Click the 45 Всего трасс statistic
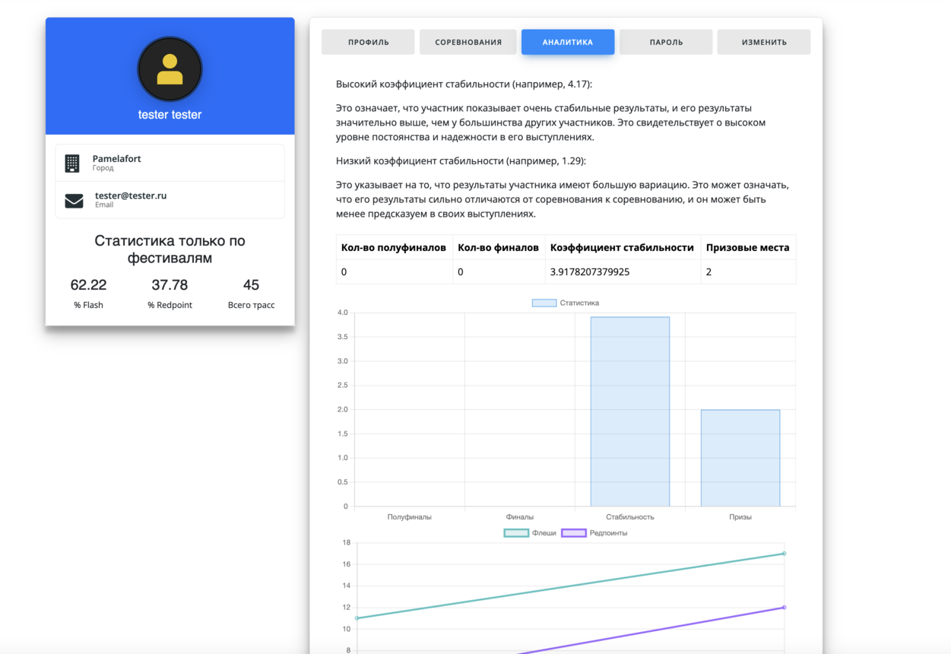 pyautogui.click(x=251, y=294)
